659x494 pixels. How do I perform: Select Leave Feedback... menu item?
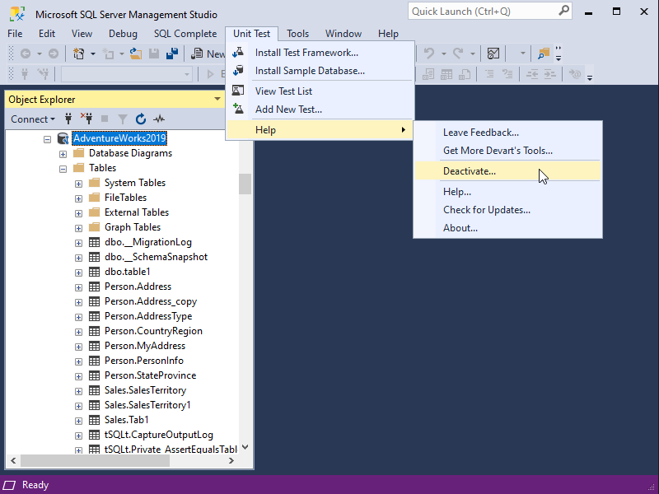click(507, 133)
